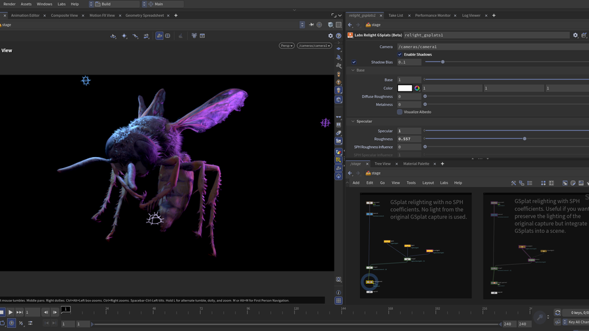Add a new pane tab next to Geometry Spreadsheet

click(176, 16)
